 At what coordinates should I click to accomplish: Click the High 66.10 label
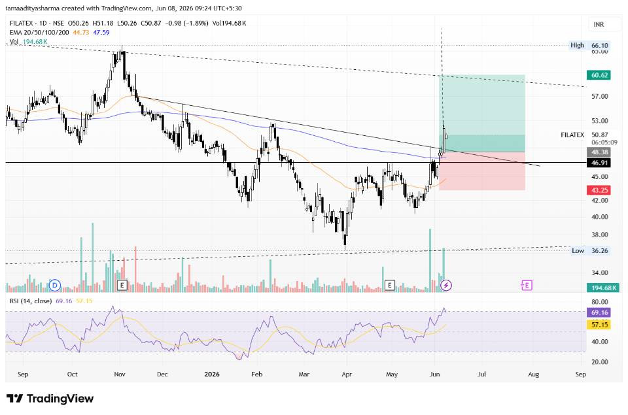pos(589,45)
